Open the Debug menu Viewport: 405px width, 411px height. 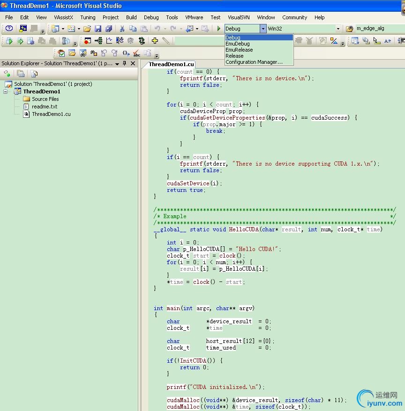pos(151,17)
